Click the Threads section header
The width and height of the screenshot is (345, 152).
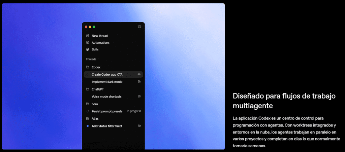coord(91,59)
